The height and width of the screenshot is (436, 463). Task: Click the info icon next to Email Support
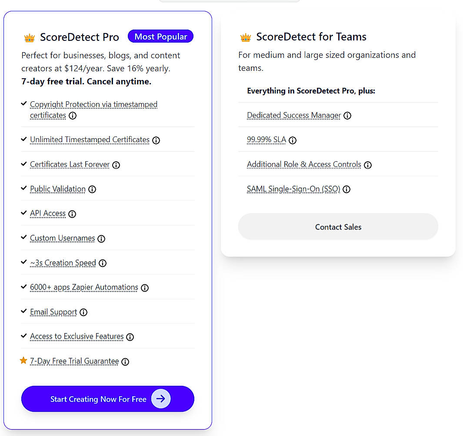tap(83, 312)
